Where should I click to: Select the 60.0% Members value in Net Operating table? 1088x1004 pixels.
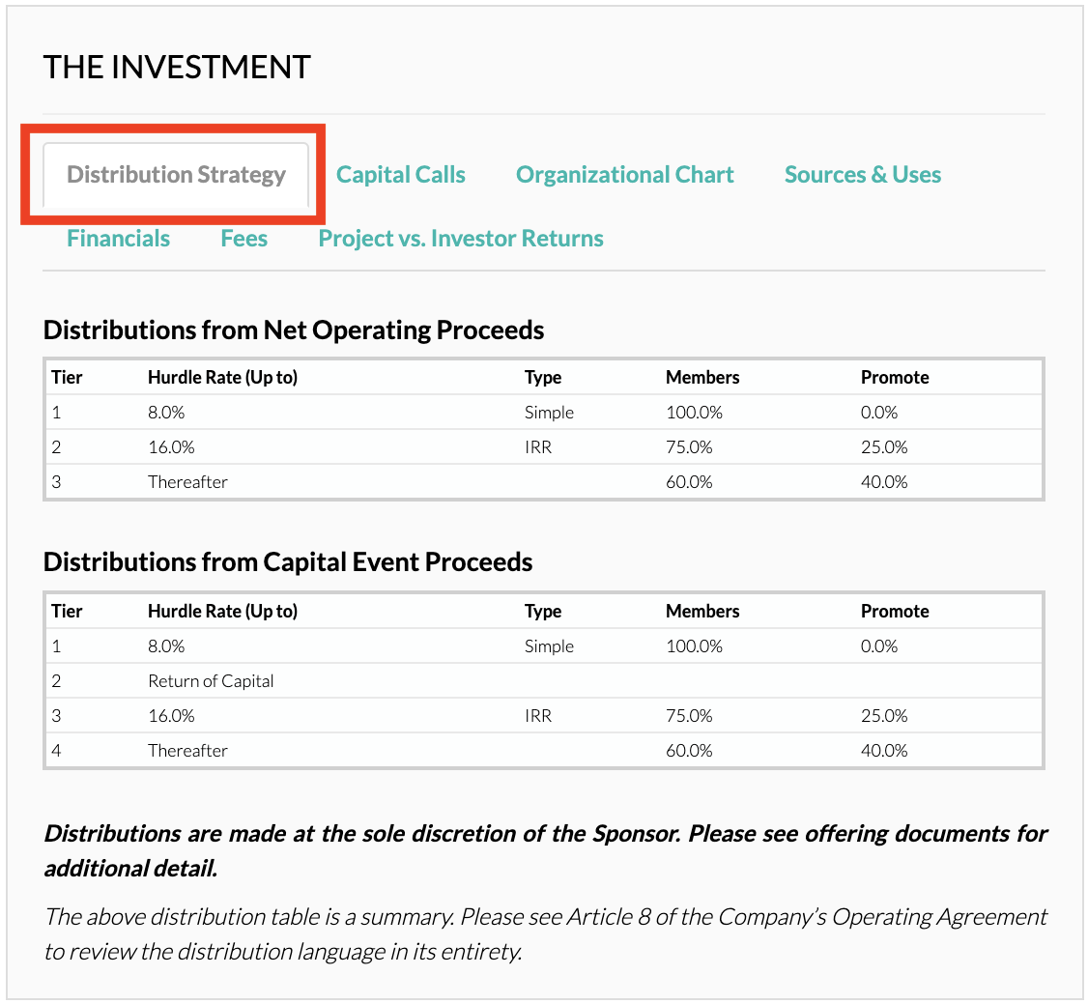(689, 482)
